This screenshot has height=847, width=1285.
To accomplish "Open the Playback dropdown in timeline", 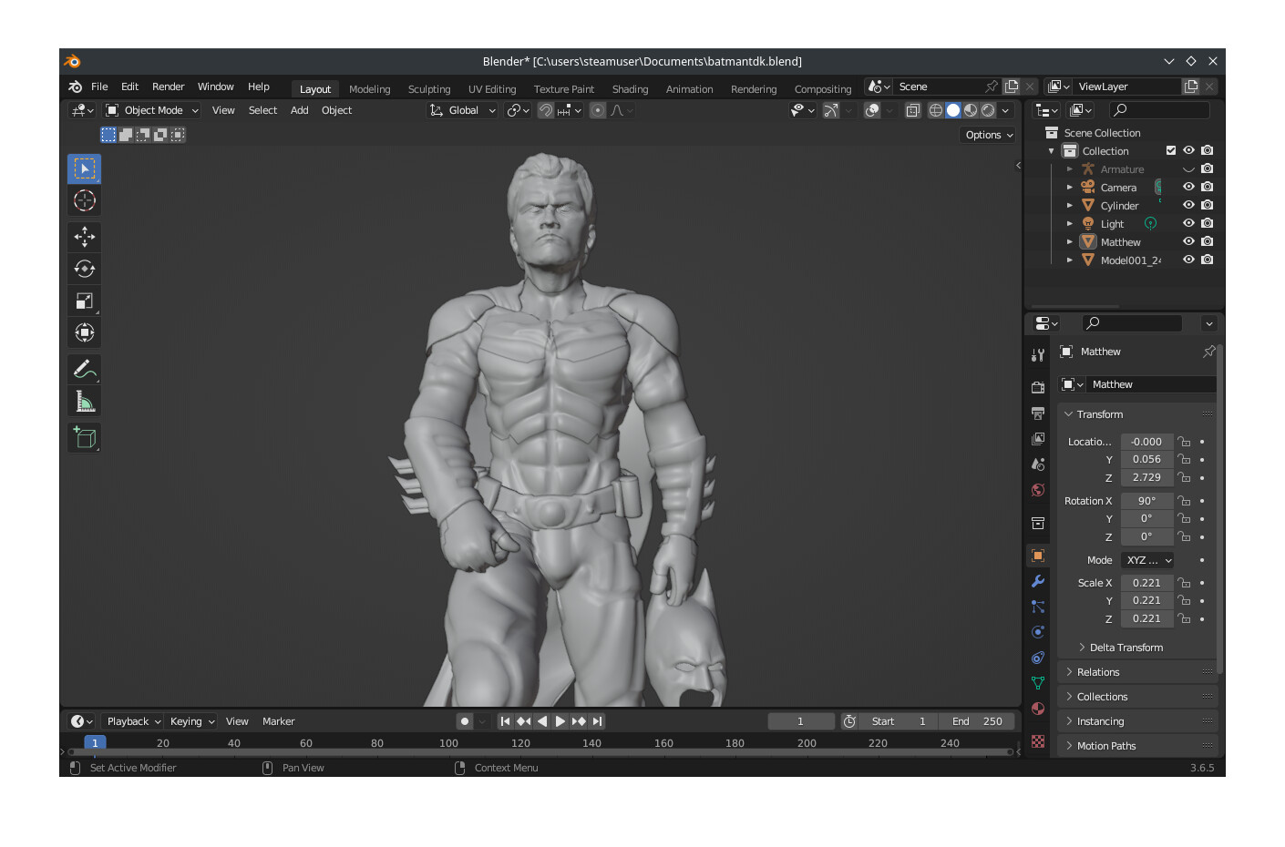I will 132,721.
